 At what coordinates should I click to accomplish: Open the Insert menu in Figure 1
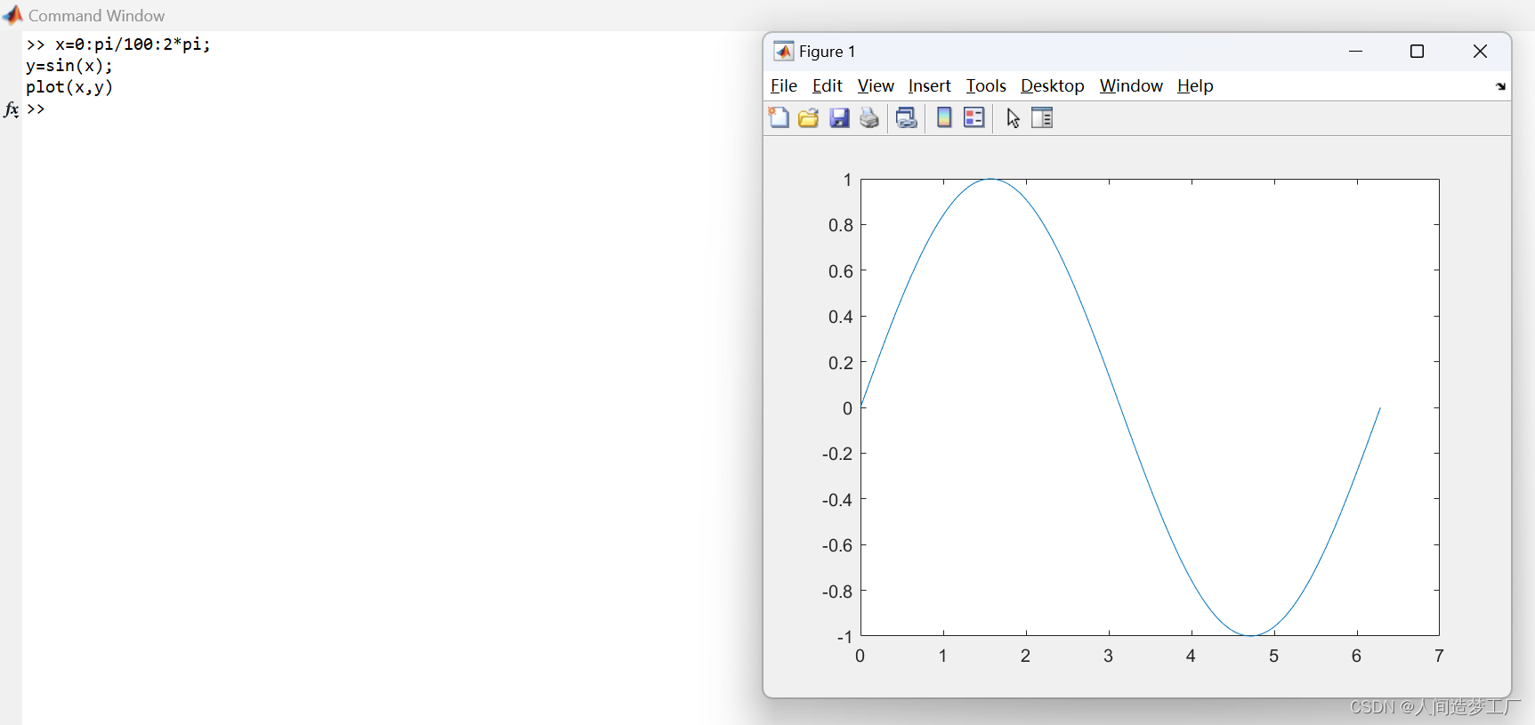[930, 86]
